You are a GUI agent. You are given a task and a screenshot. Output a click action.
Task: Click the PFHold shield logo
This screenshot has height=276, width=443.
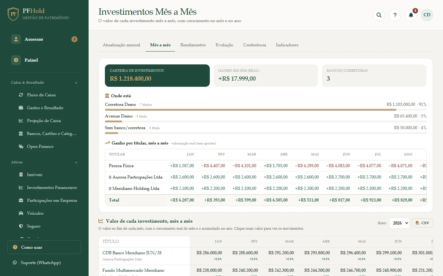[13, 14]
